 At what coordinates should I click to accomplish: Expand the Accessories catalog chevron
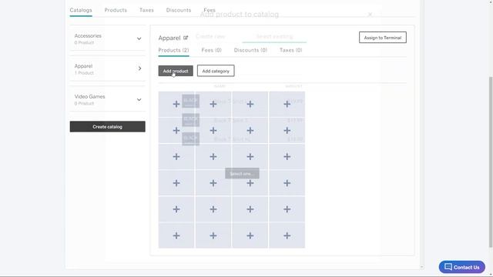click(139, 38)
